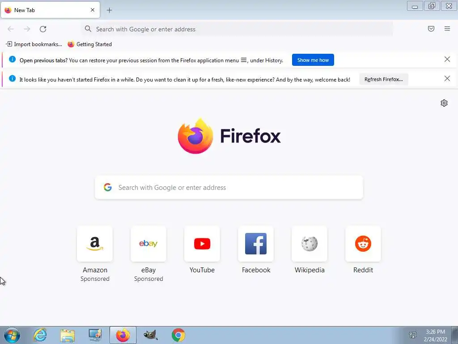The height and width of the screenshot is (344, 458).
Task: Reload the current page
Action: coord(43,29)
